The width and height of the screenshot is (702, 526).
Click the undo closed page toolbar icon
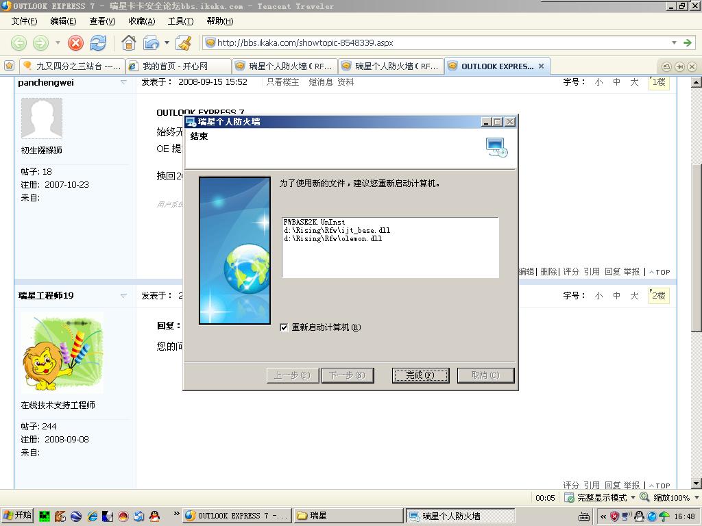[151, 43]
